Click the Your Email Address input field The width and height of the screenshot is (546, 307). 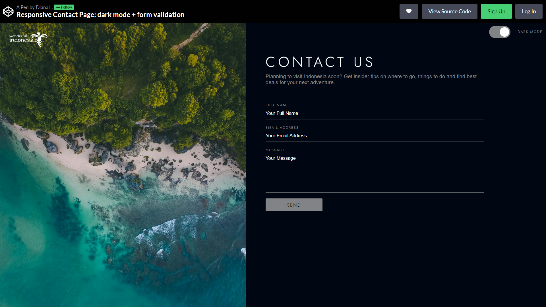[374, 136]
